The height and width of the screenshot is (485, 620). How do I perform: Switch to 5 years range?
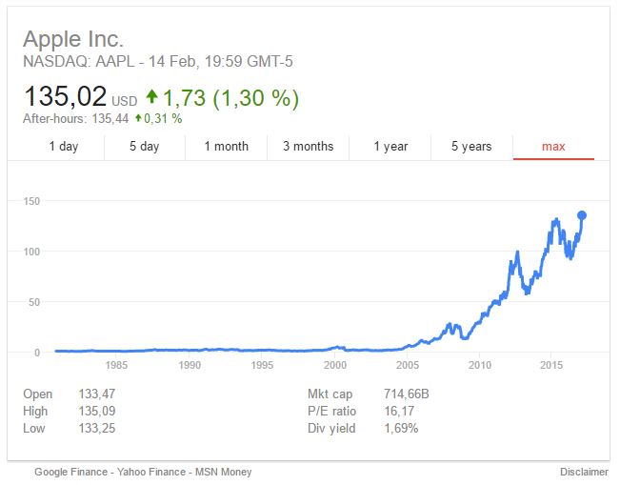471,146
